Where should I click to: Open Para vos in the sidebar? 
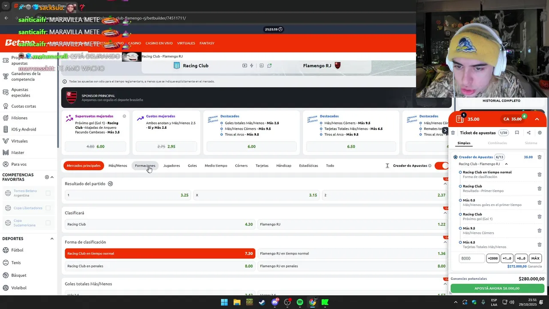(19, 164)
